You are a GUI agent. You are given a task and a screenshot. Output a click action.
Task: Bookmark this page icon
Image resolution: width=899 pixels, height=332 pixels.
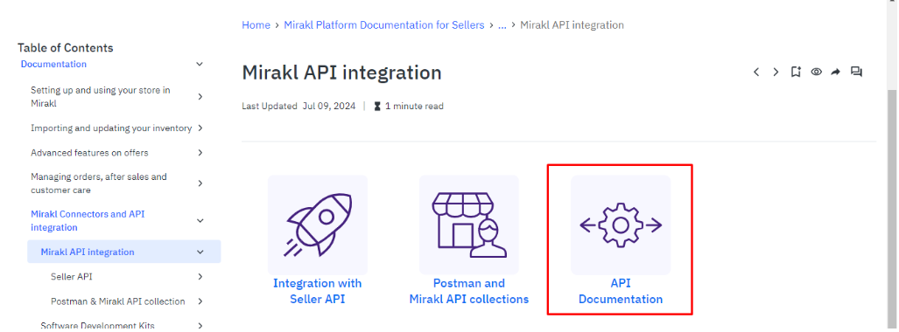tap(795, 73)
